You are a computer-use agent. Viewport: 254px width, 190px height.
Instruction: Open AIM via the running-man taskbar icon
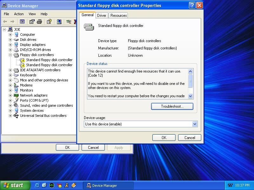point(67,186)
